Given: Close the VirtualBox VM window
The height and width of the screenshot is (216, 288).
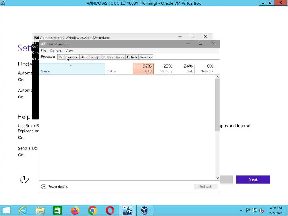Looking at the screenshot, I should [x=281, y=3].
